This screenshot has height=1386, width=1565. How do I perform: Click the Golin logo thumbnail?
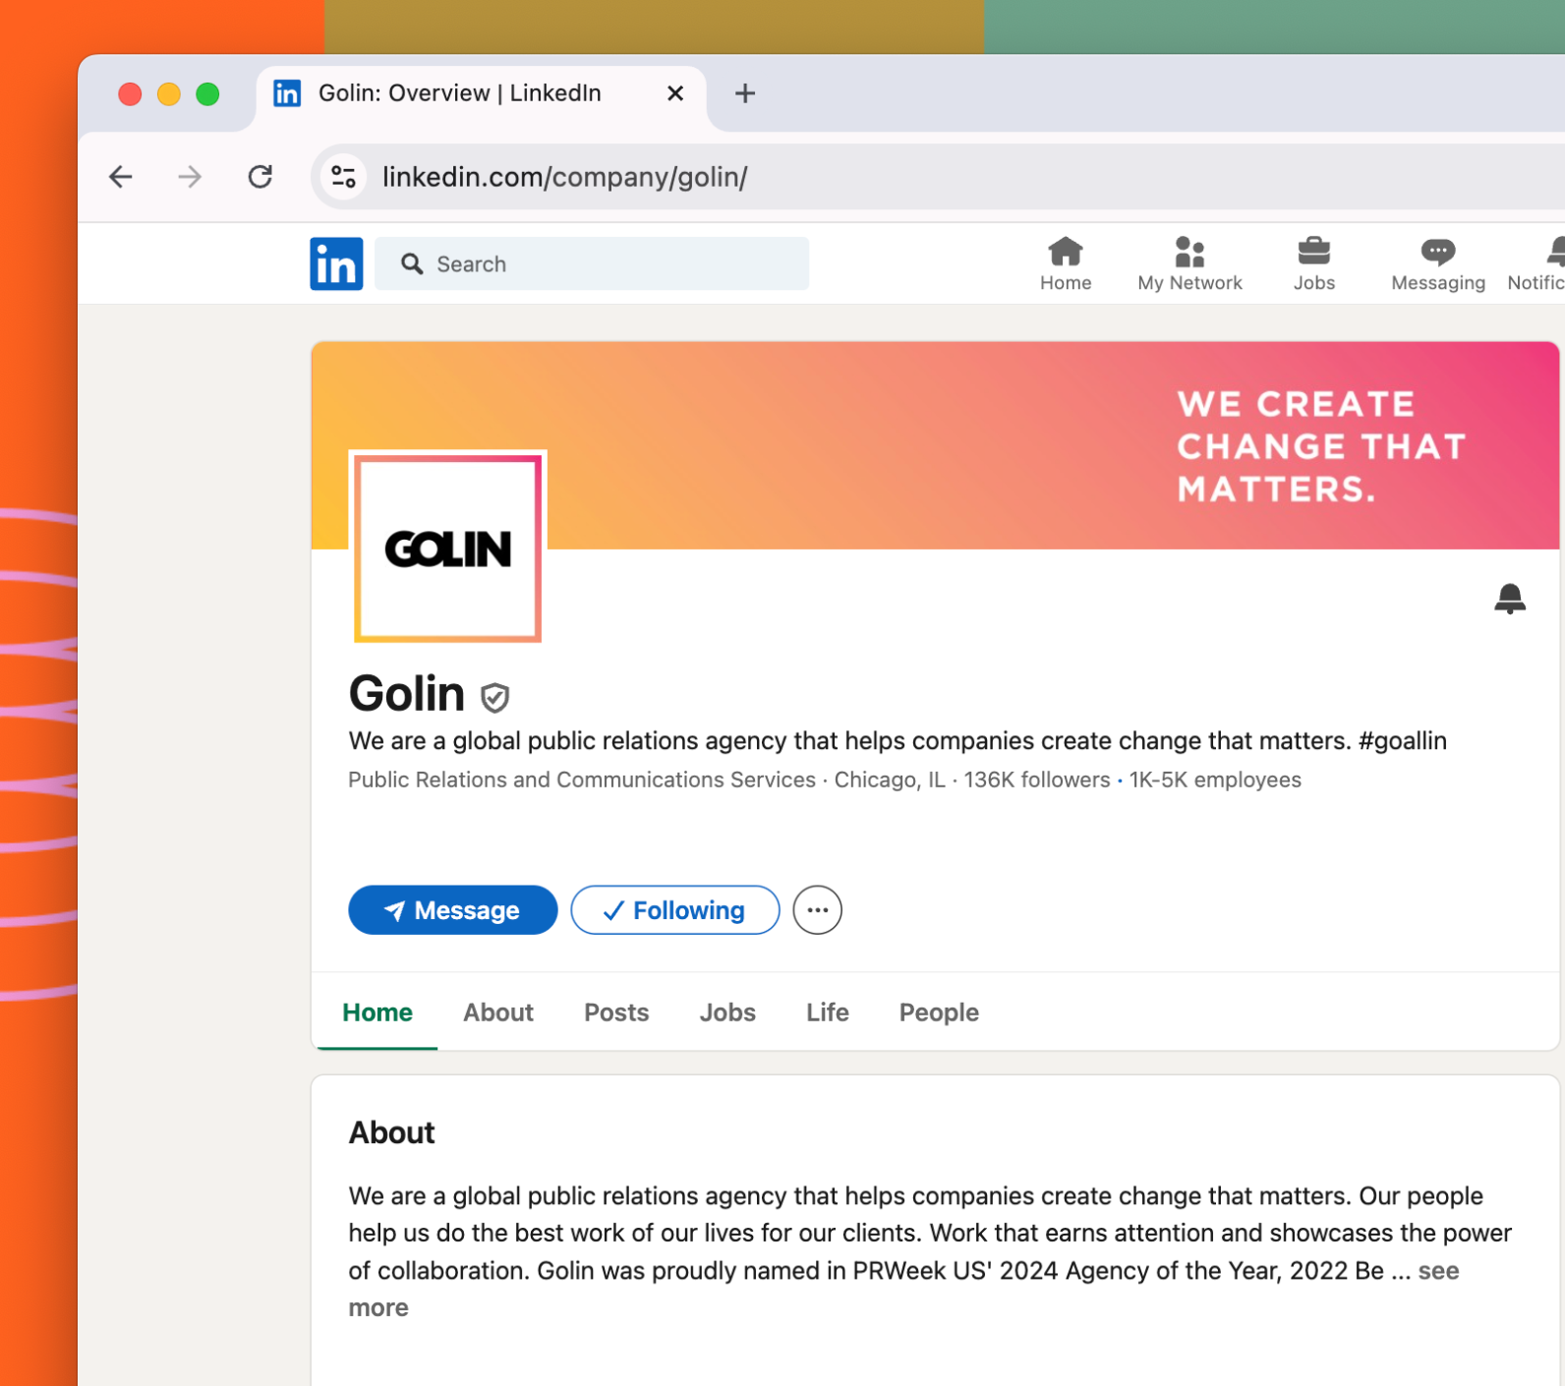pyautogui.click(x=448, y=548)
